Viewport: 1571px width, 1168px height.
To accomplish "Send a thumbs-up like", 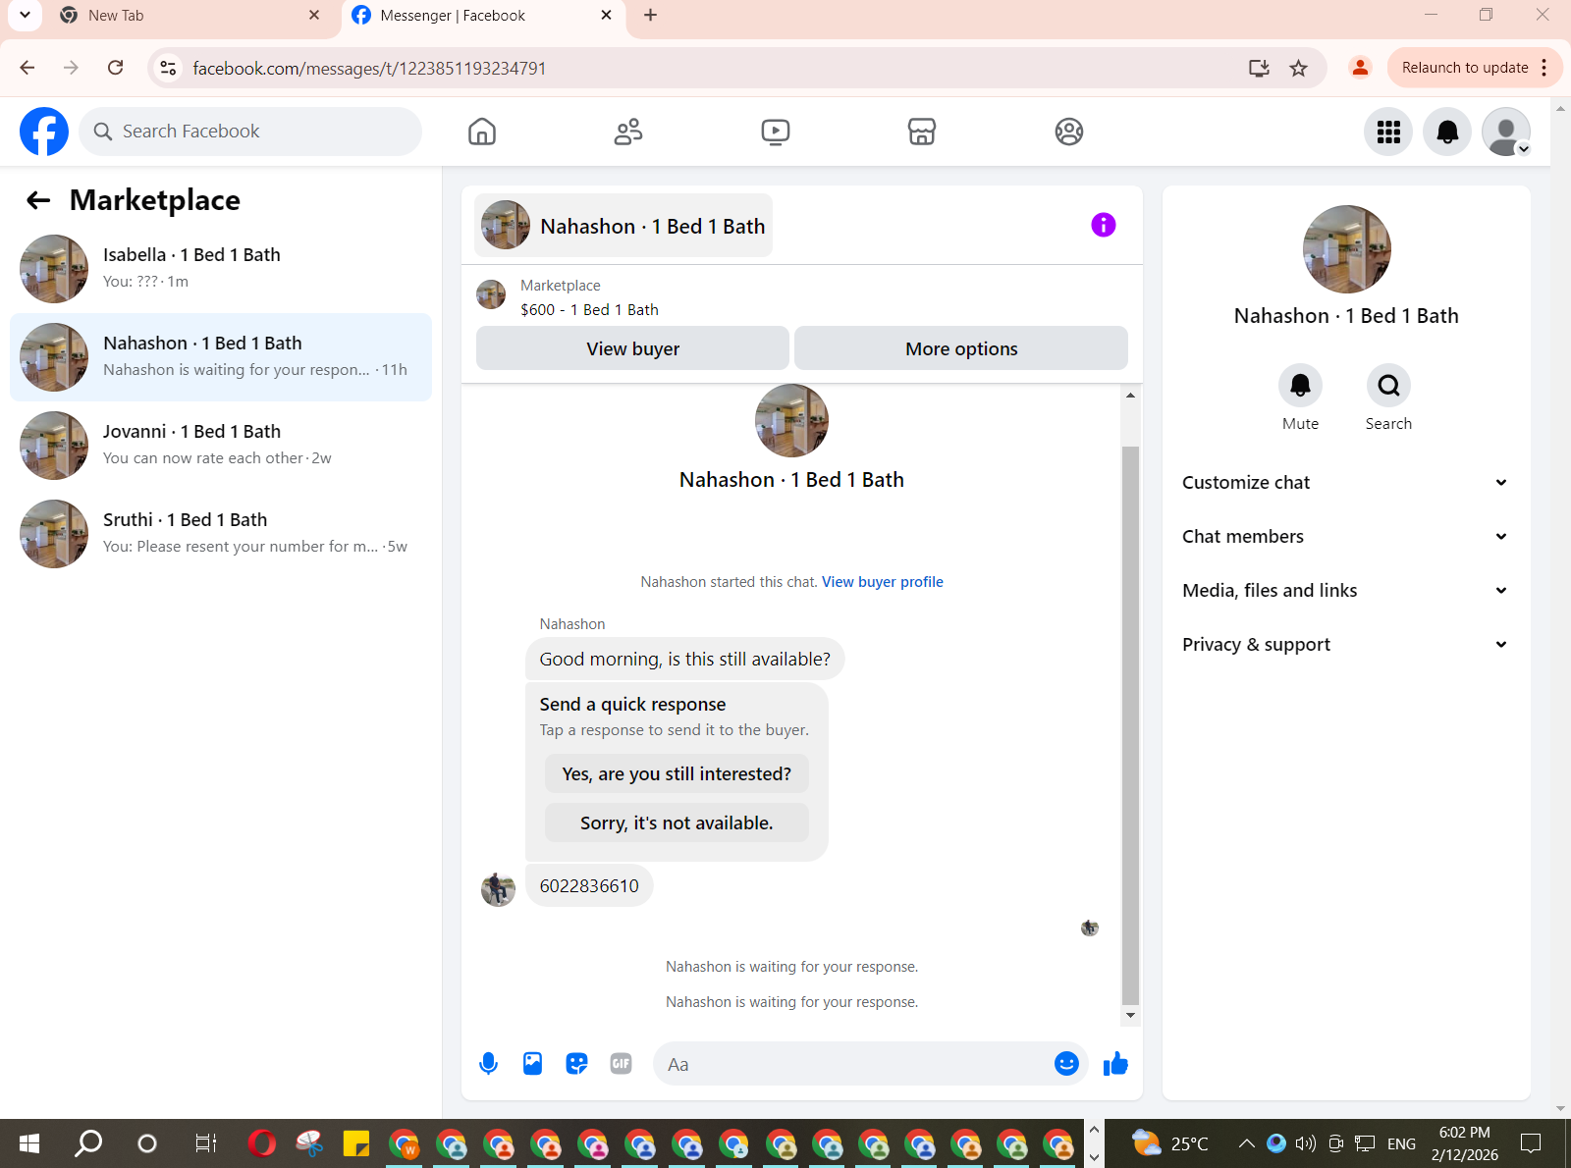I will 1115,1064.
